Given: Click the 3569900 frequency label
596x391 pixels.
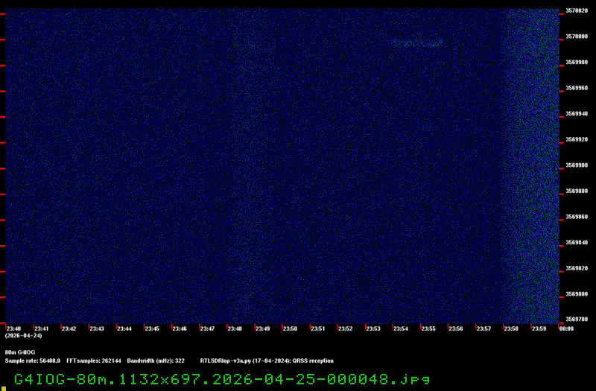Looking at the screenshot, I should tap(577, 165).
